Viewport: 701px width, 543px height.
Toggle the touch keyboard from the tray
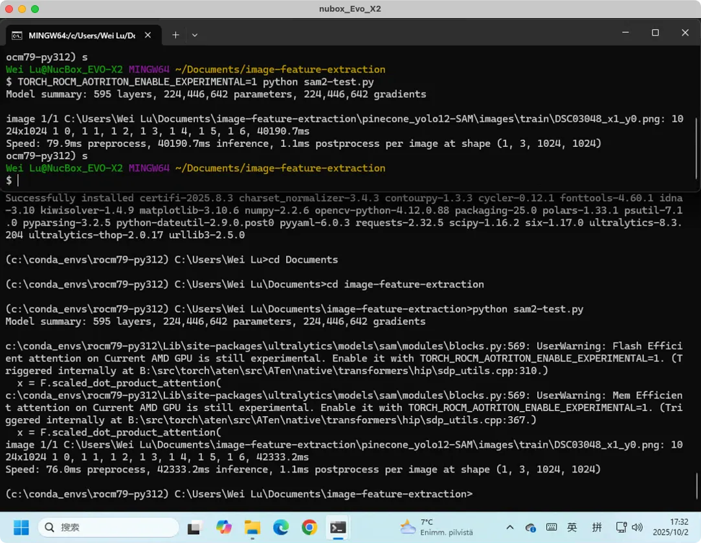pos(551,527)
